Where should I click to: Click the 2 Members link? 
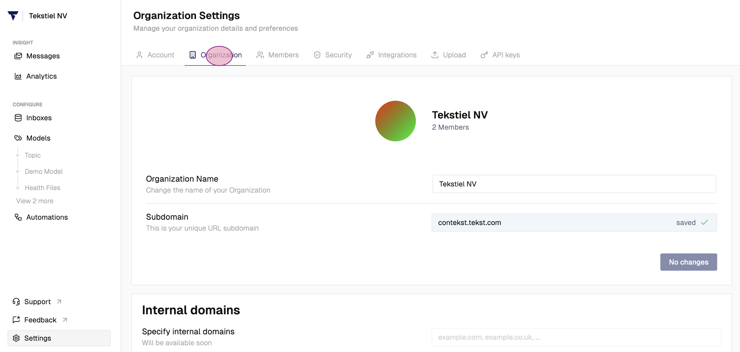450,127
